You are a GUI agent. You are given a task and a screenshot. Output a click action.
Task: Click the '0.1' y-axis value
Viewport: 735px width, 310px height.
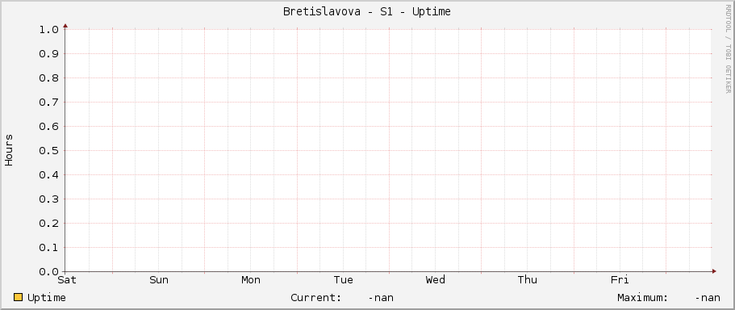pos(48,248)
